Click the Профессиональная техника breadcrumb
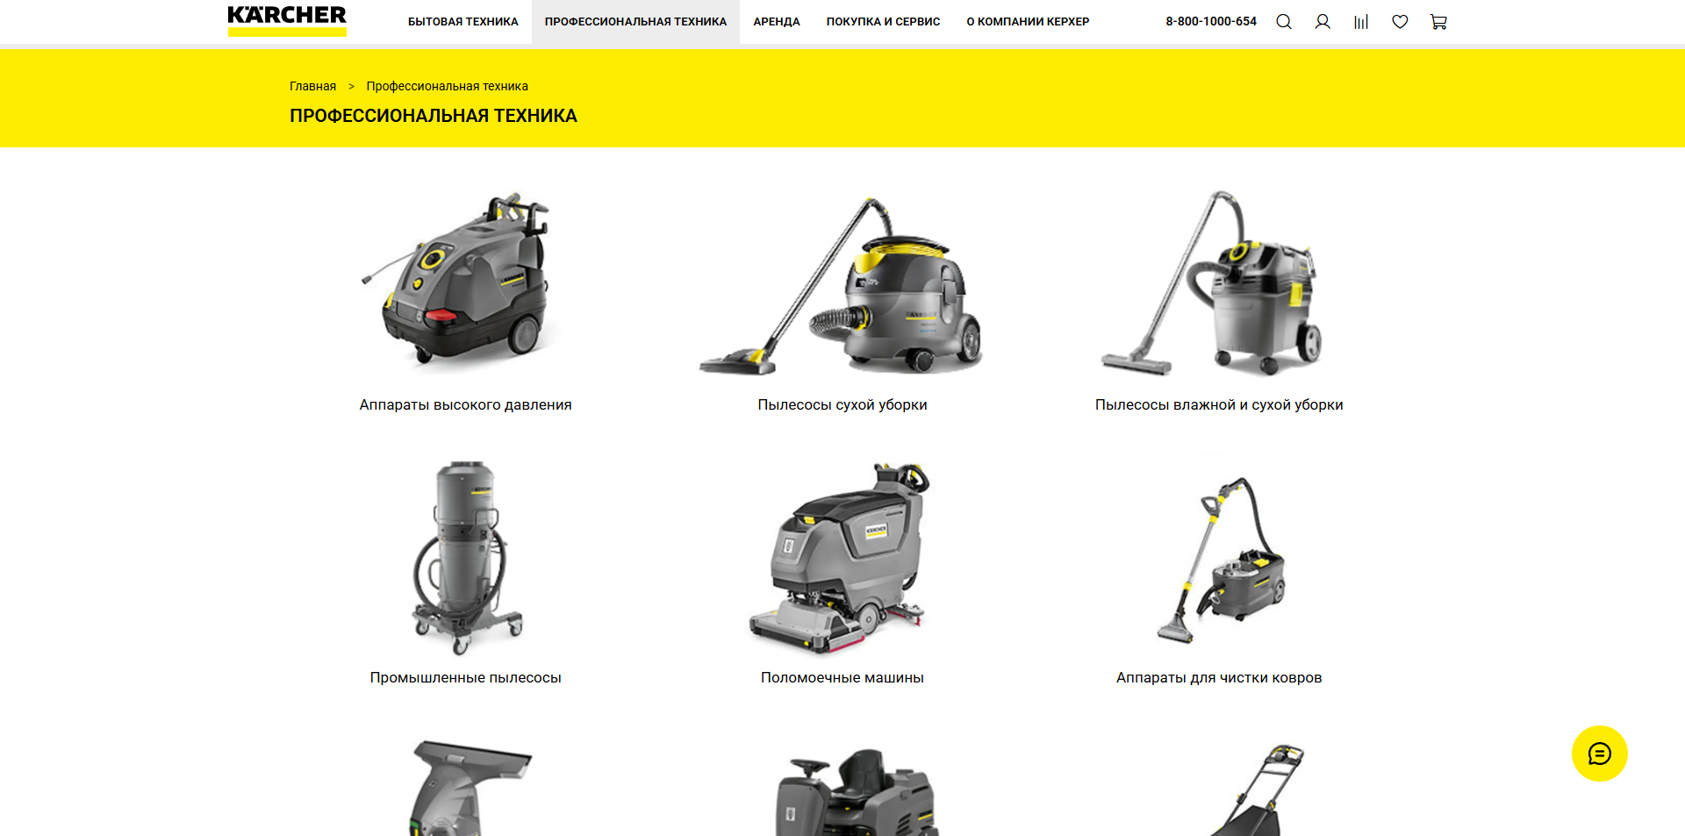Screen dimensions: 1685x836 point(446,85)
